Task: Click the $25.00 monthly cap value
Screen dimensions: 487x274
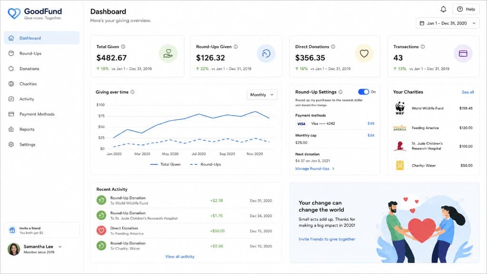Action: pos(301,143)
